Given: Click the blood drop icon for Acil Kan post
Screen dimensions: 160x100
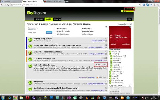Looking at the screenshot, I should [x=30, y=53].
